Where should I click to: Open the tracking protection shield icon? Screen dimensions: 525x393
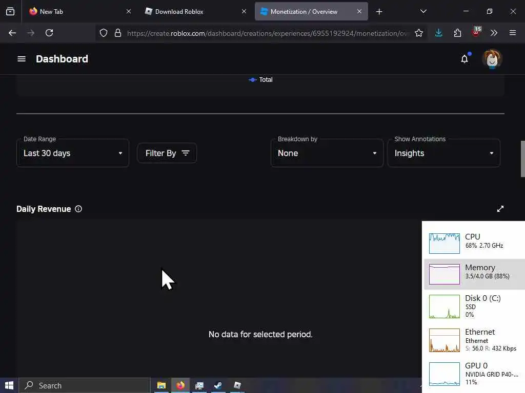pyautogui.click(x=104, y=33)
